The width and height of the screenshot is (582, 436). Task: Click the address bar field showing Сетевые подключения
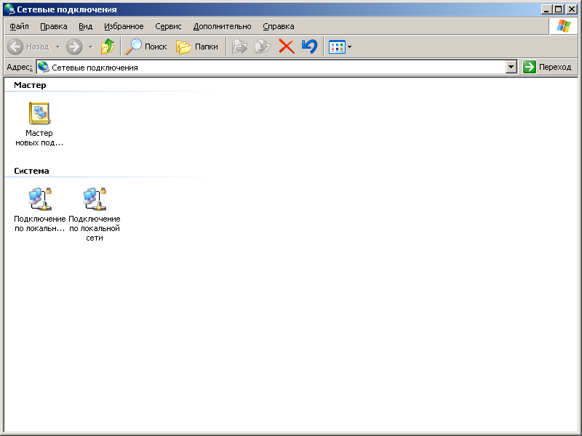pos(271,67)
